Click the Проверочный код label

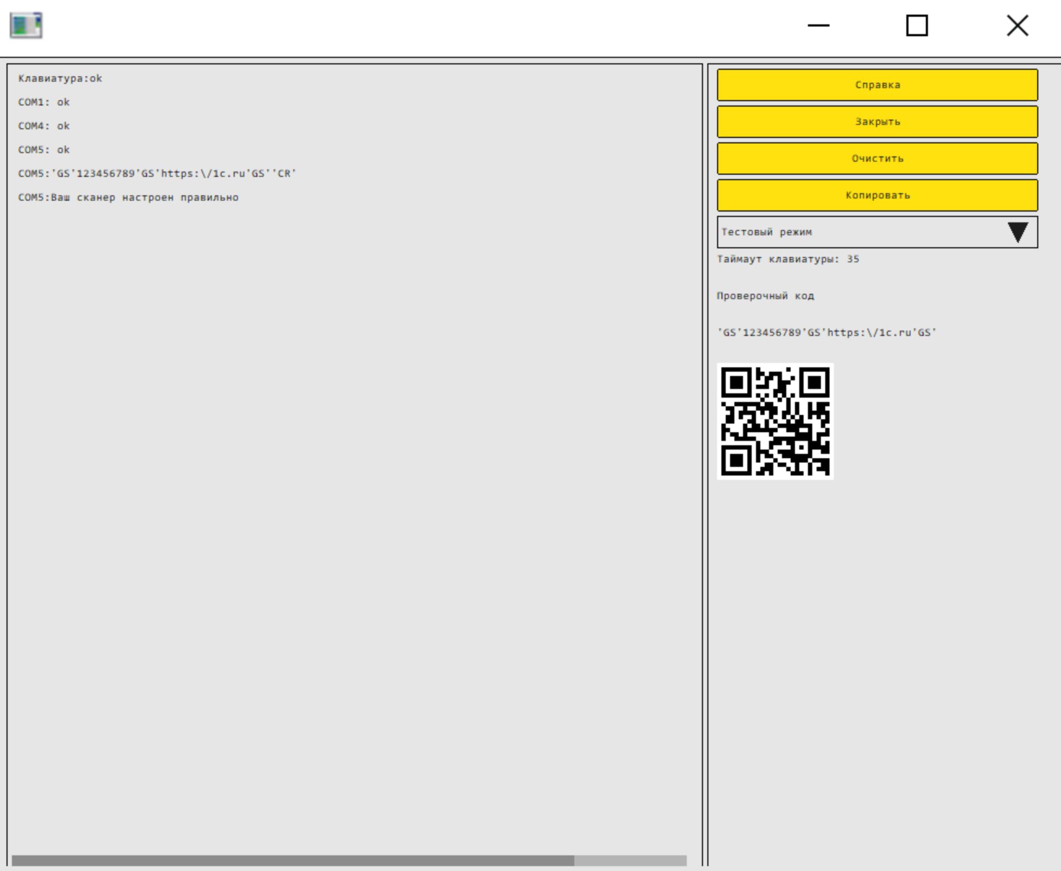(x=765, y=296)
